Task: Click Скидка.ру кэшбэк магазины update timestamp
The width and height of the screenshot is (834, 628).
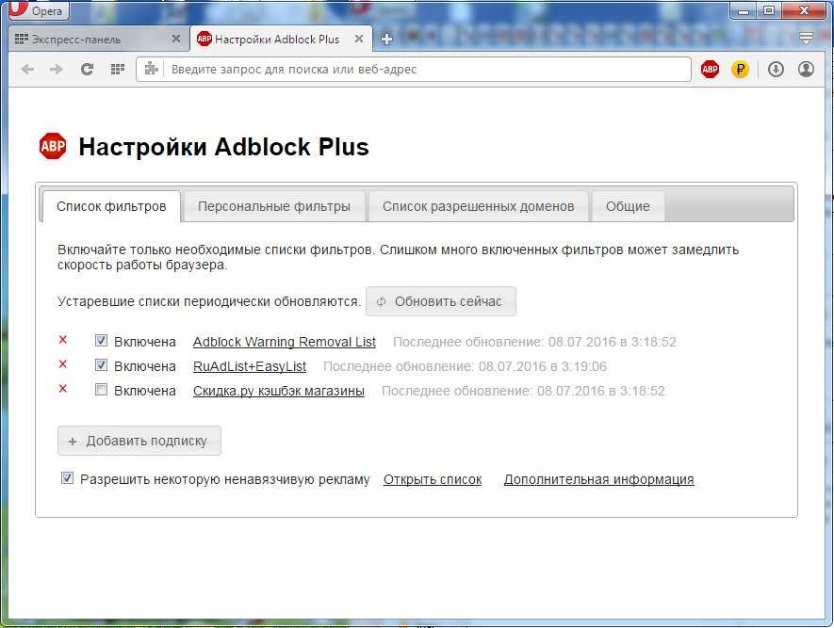Action: pos(523,391)
